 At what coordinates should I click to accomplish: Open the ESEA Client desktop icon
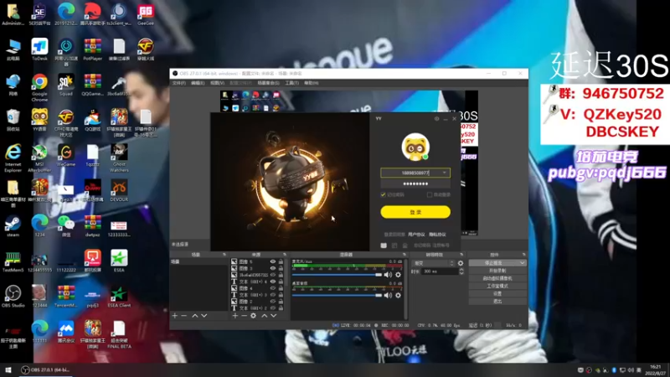click(x=119, y=297)
